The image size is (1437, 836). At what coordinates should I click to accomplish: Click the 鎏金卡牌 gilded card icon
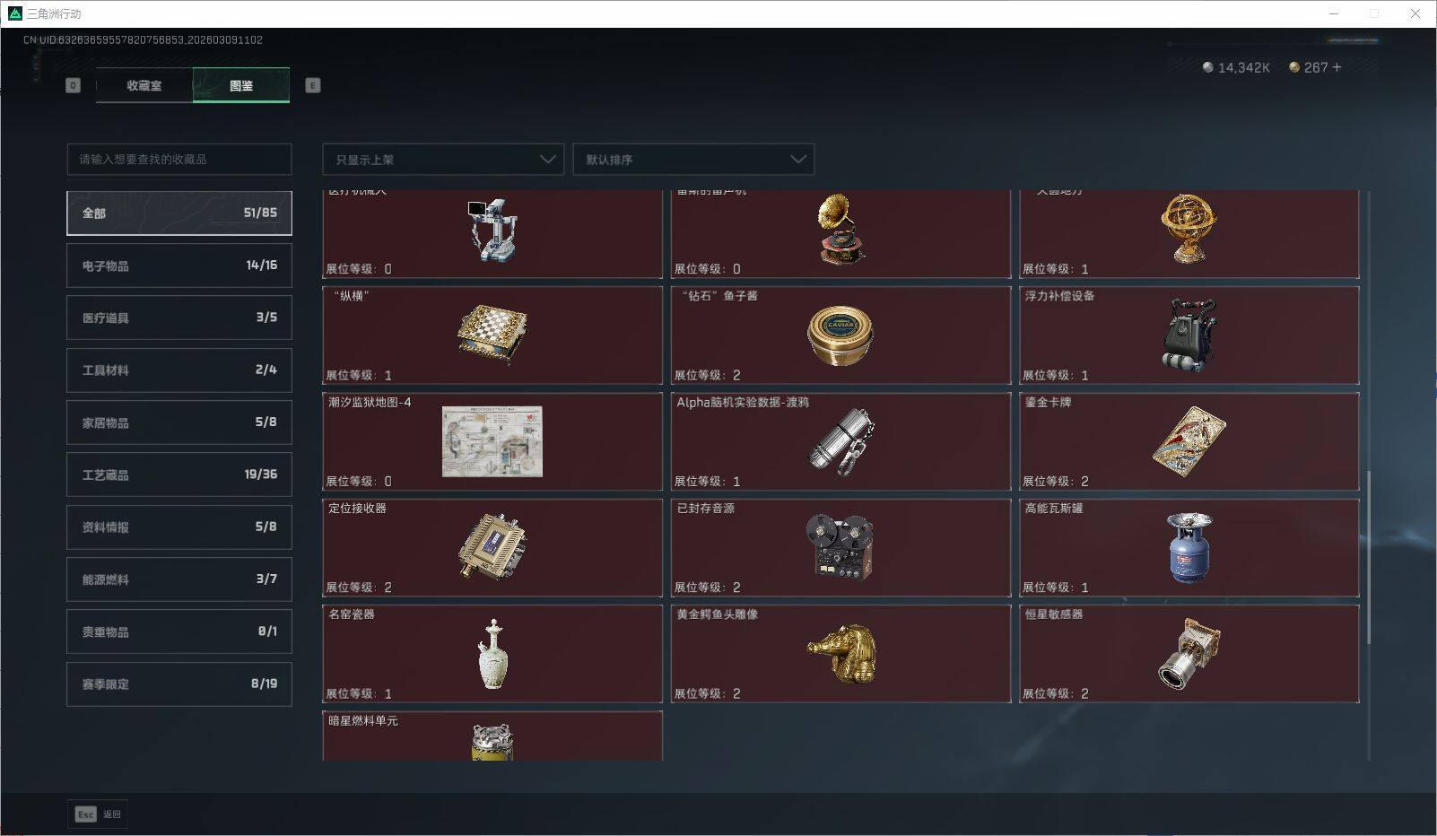tap(1189, 441)
